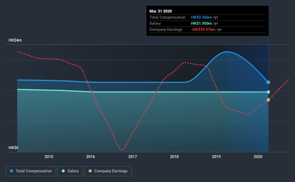The image size is (295, 182).
Task: Click the teal Salary data point
Action: [x=268, y=92]
